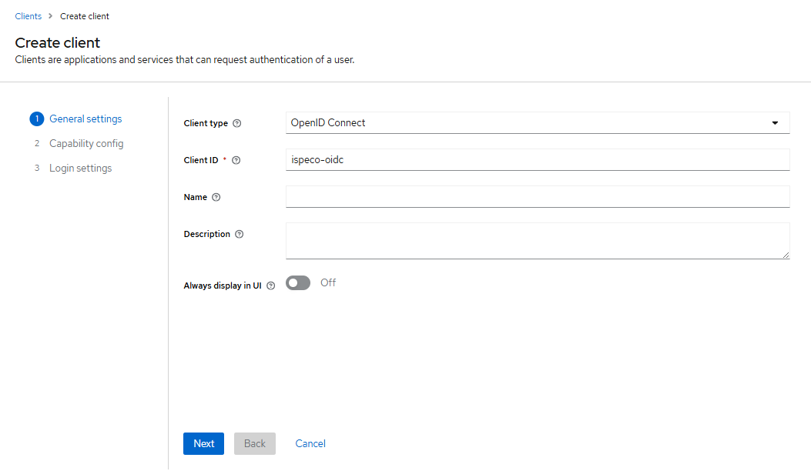Go to the Login settings step
This screenshot has height=471, width=811.
pyautogui.click(x=80, y=168)
